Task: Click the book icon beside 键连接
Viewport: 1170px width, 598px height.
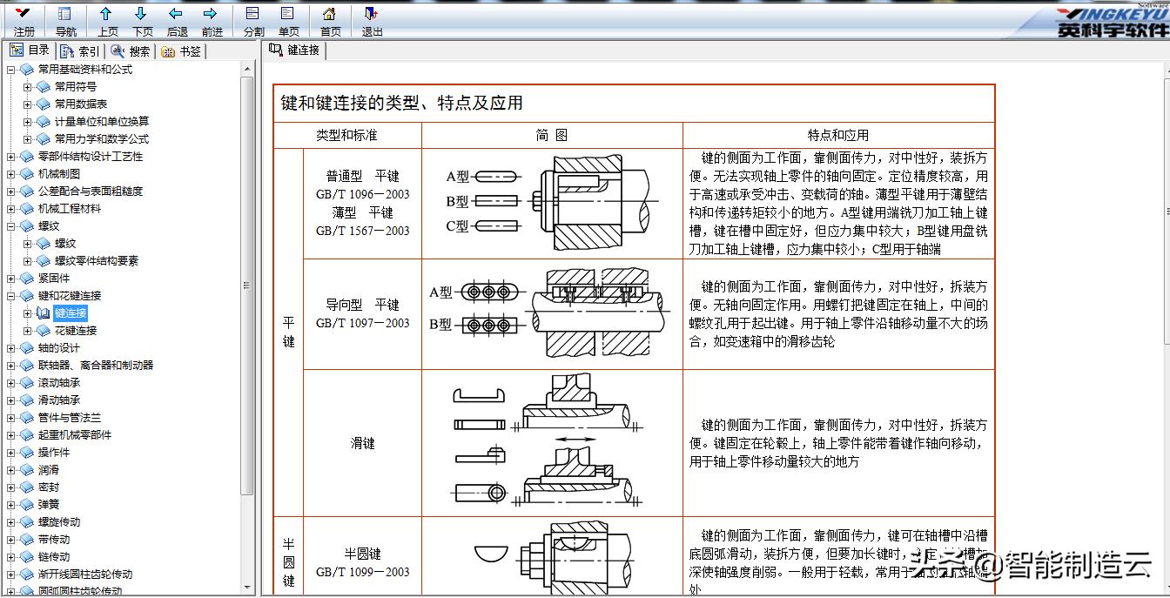Action: (43, 313)
